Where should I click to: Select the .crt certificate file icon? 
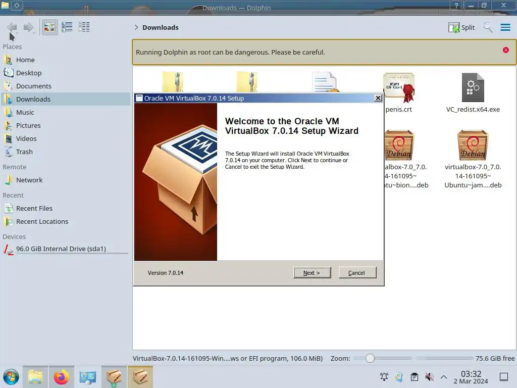coord(399,87)
